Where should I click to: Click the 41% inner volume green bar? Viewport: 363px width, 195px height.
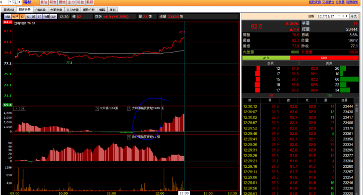tap(266, 58)
